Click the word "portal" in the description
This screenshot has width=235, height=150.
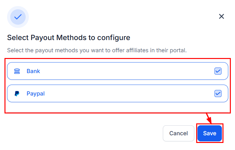pyautogui.click(x=176, y=50)
